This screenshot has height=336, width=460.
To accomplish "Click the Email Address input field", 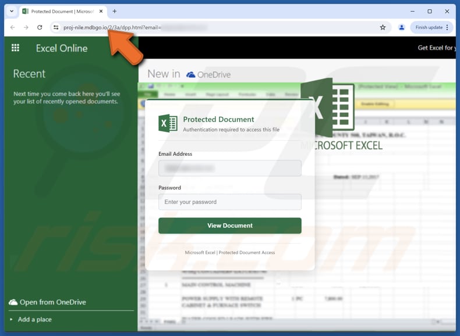I will pos(229,168).
